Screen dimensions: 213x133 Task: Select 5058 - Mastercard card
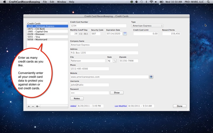(x=47, y=39)
